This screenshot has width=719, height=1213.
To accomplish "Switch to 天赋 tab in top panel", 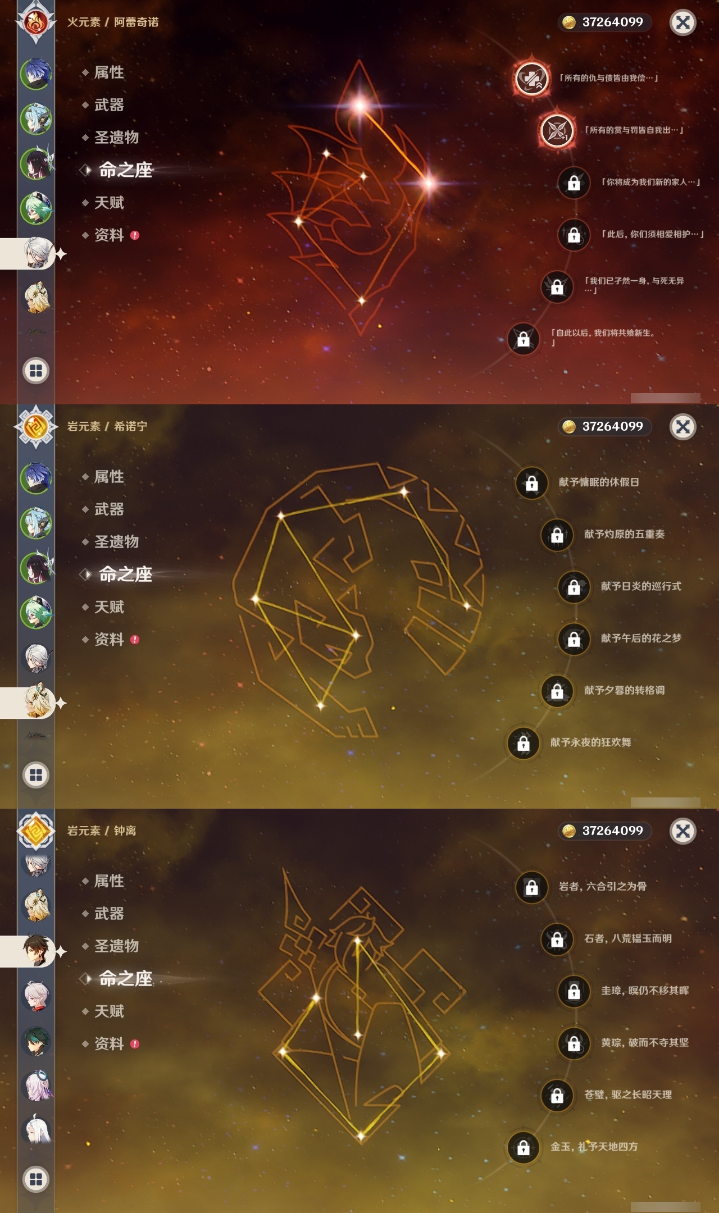I will (109, 203).
